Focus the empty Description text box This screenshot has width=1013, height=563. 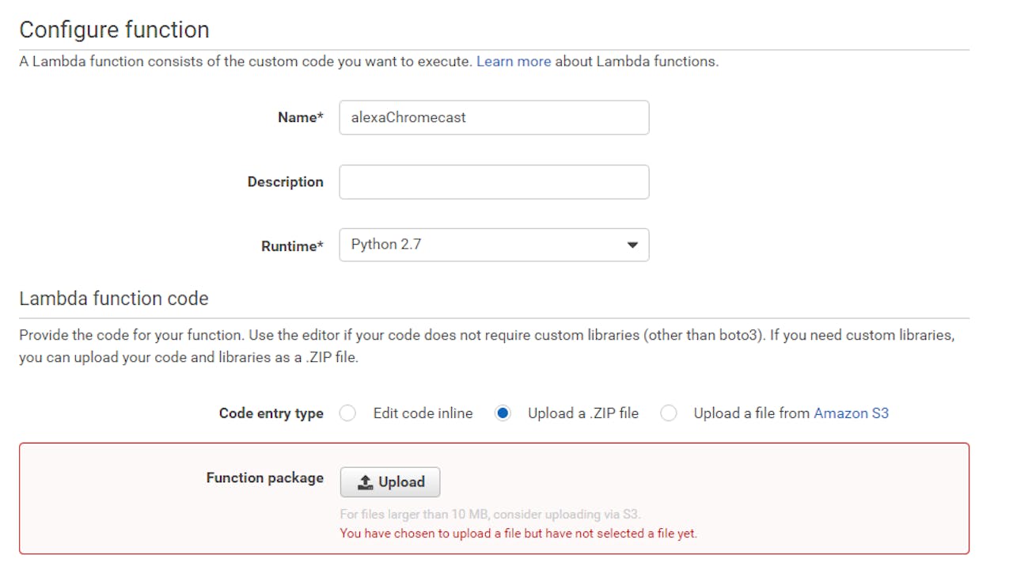494,181
